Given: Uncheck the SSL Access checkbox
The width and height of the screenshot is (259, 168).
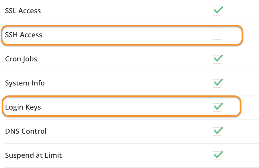Looking at the screenshot, I should (217, 11).
